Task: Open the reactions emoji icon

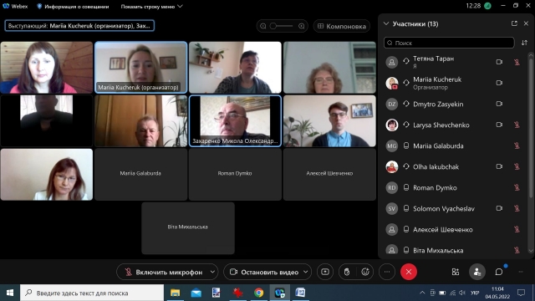Action: [365, 272]
